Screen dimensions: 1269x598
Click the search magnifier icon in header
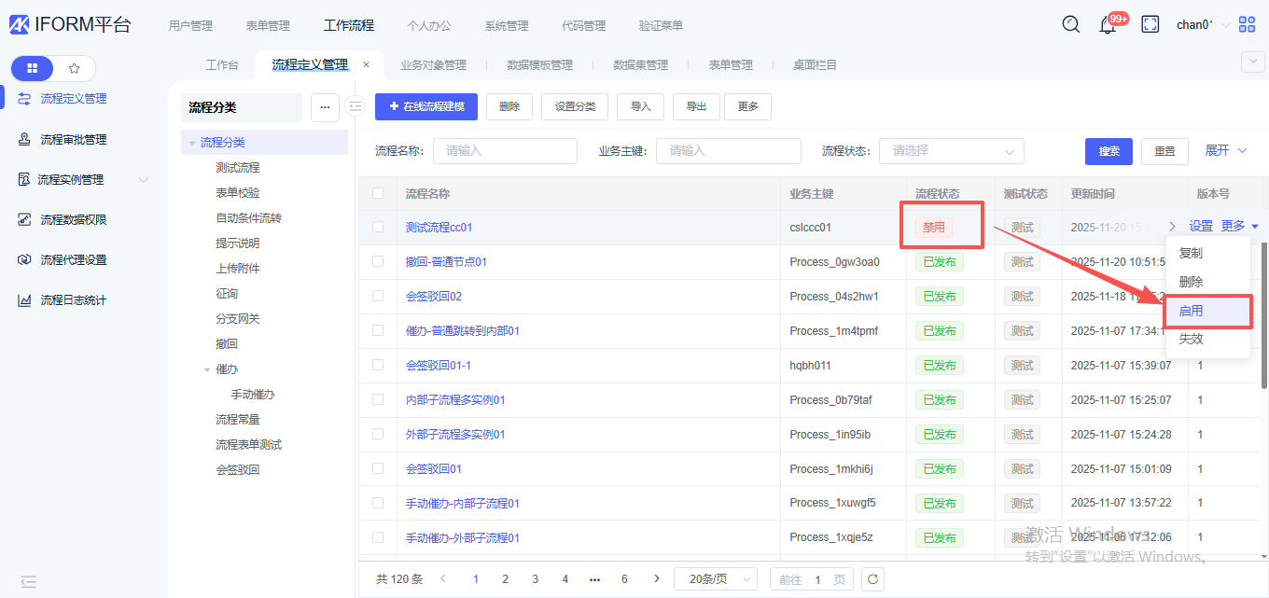[x=1071, y=25]
